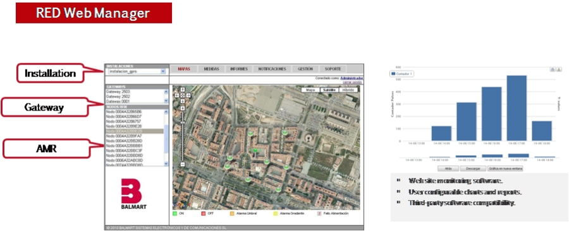569x231 pixels.
Task: Pan the map right with the arrow control
Action: tap(188, 95)
